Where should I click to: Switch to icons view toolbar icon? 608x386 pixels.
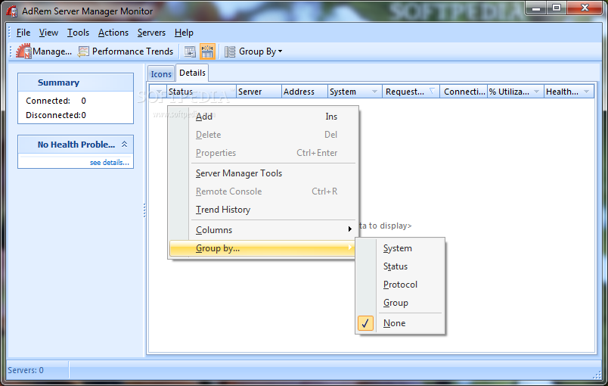coord(190,51)
